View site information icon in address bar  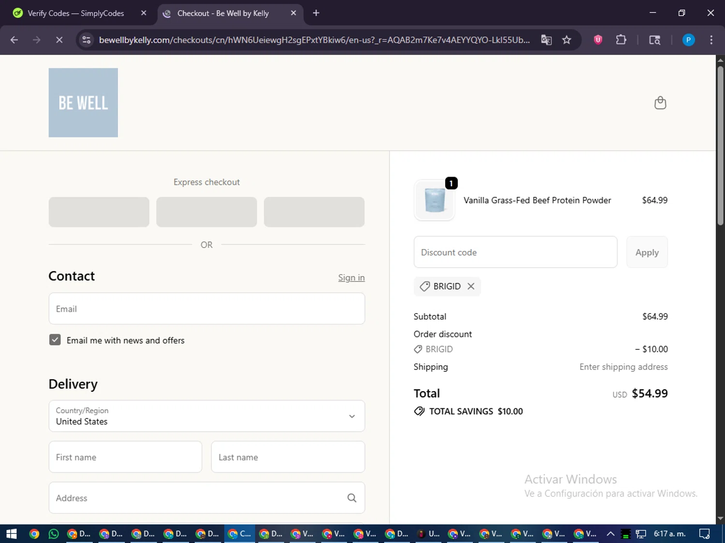87,40
